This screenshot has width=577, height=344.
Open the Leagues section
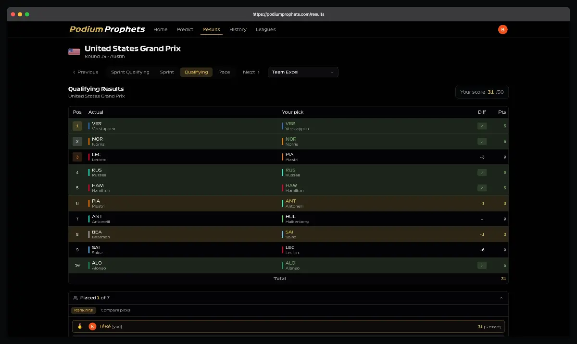(265, 29)
